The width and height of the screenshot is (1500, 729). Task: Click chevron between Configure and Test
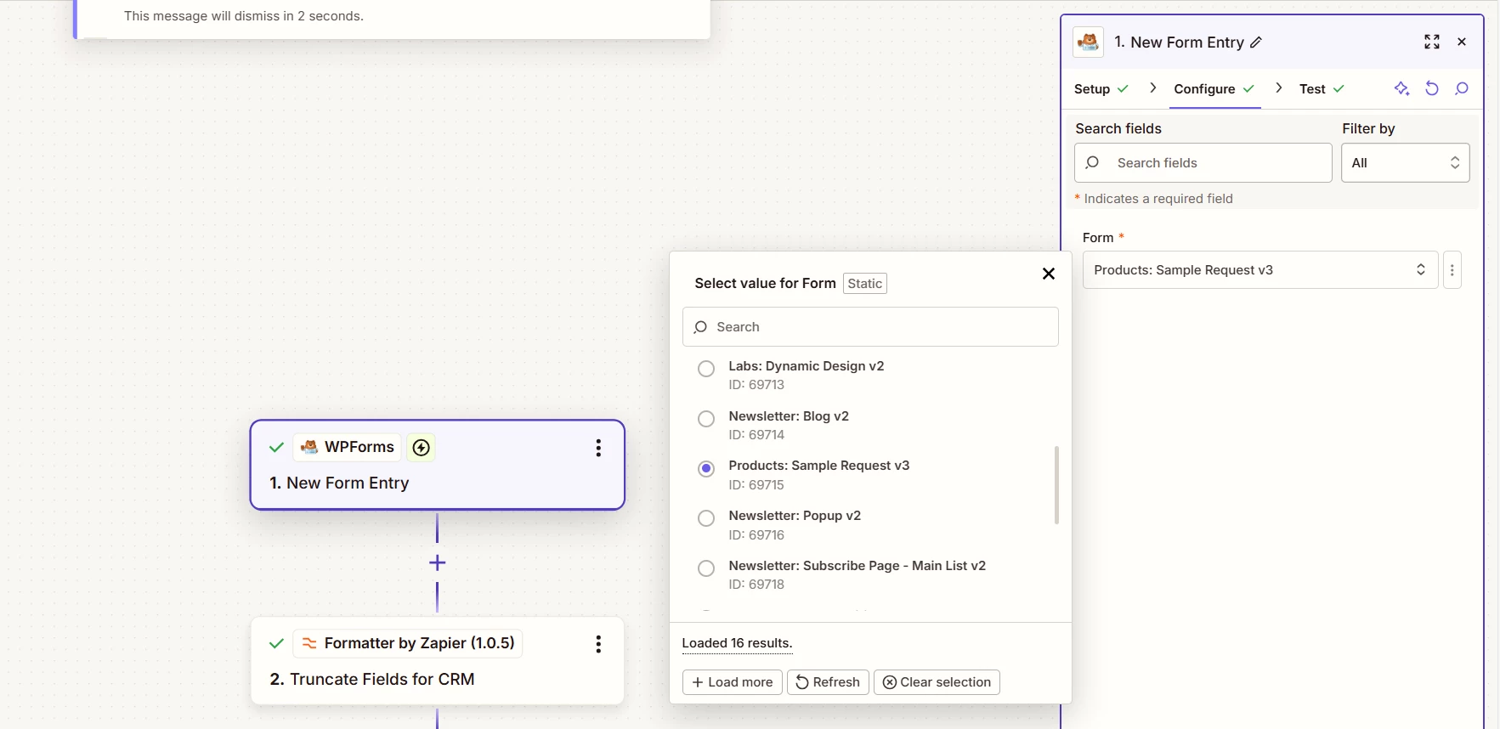tap(1278, 88)
